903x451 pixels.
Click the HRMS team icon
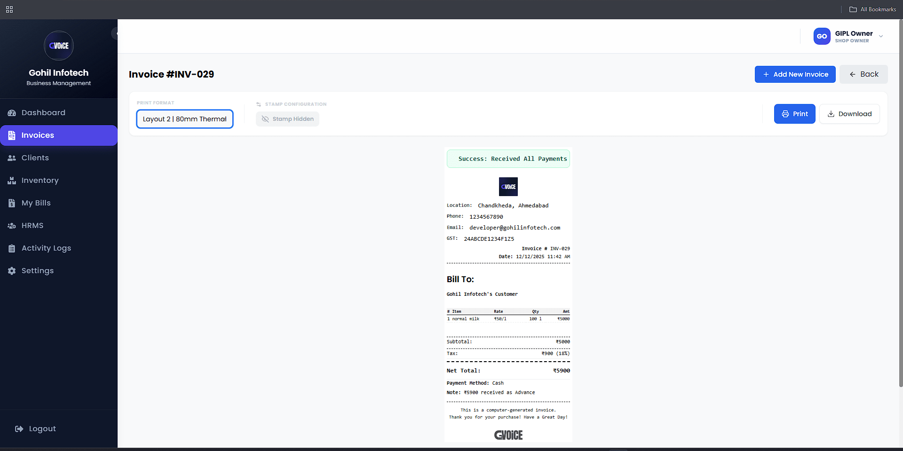12,226
